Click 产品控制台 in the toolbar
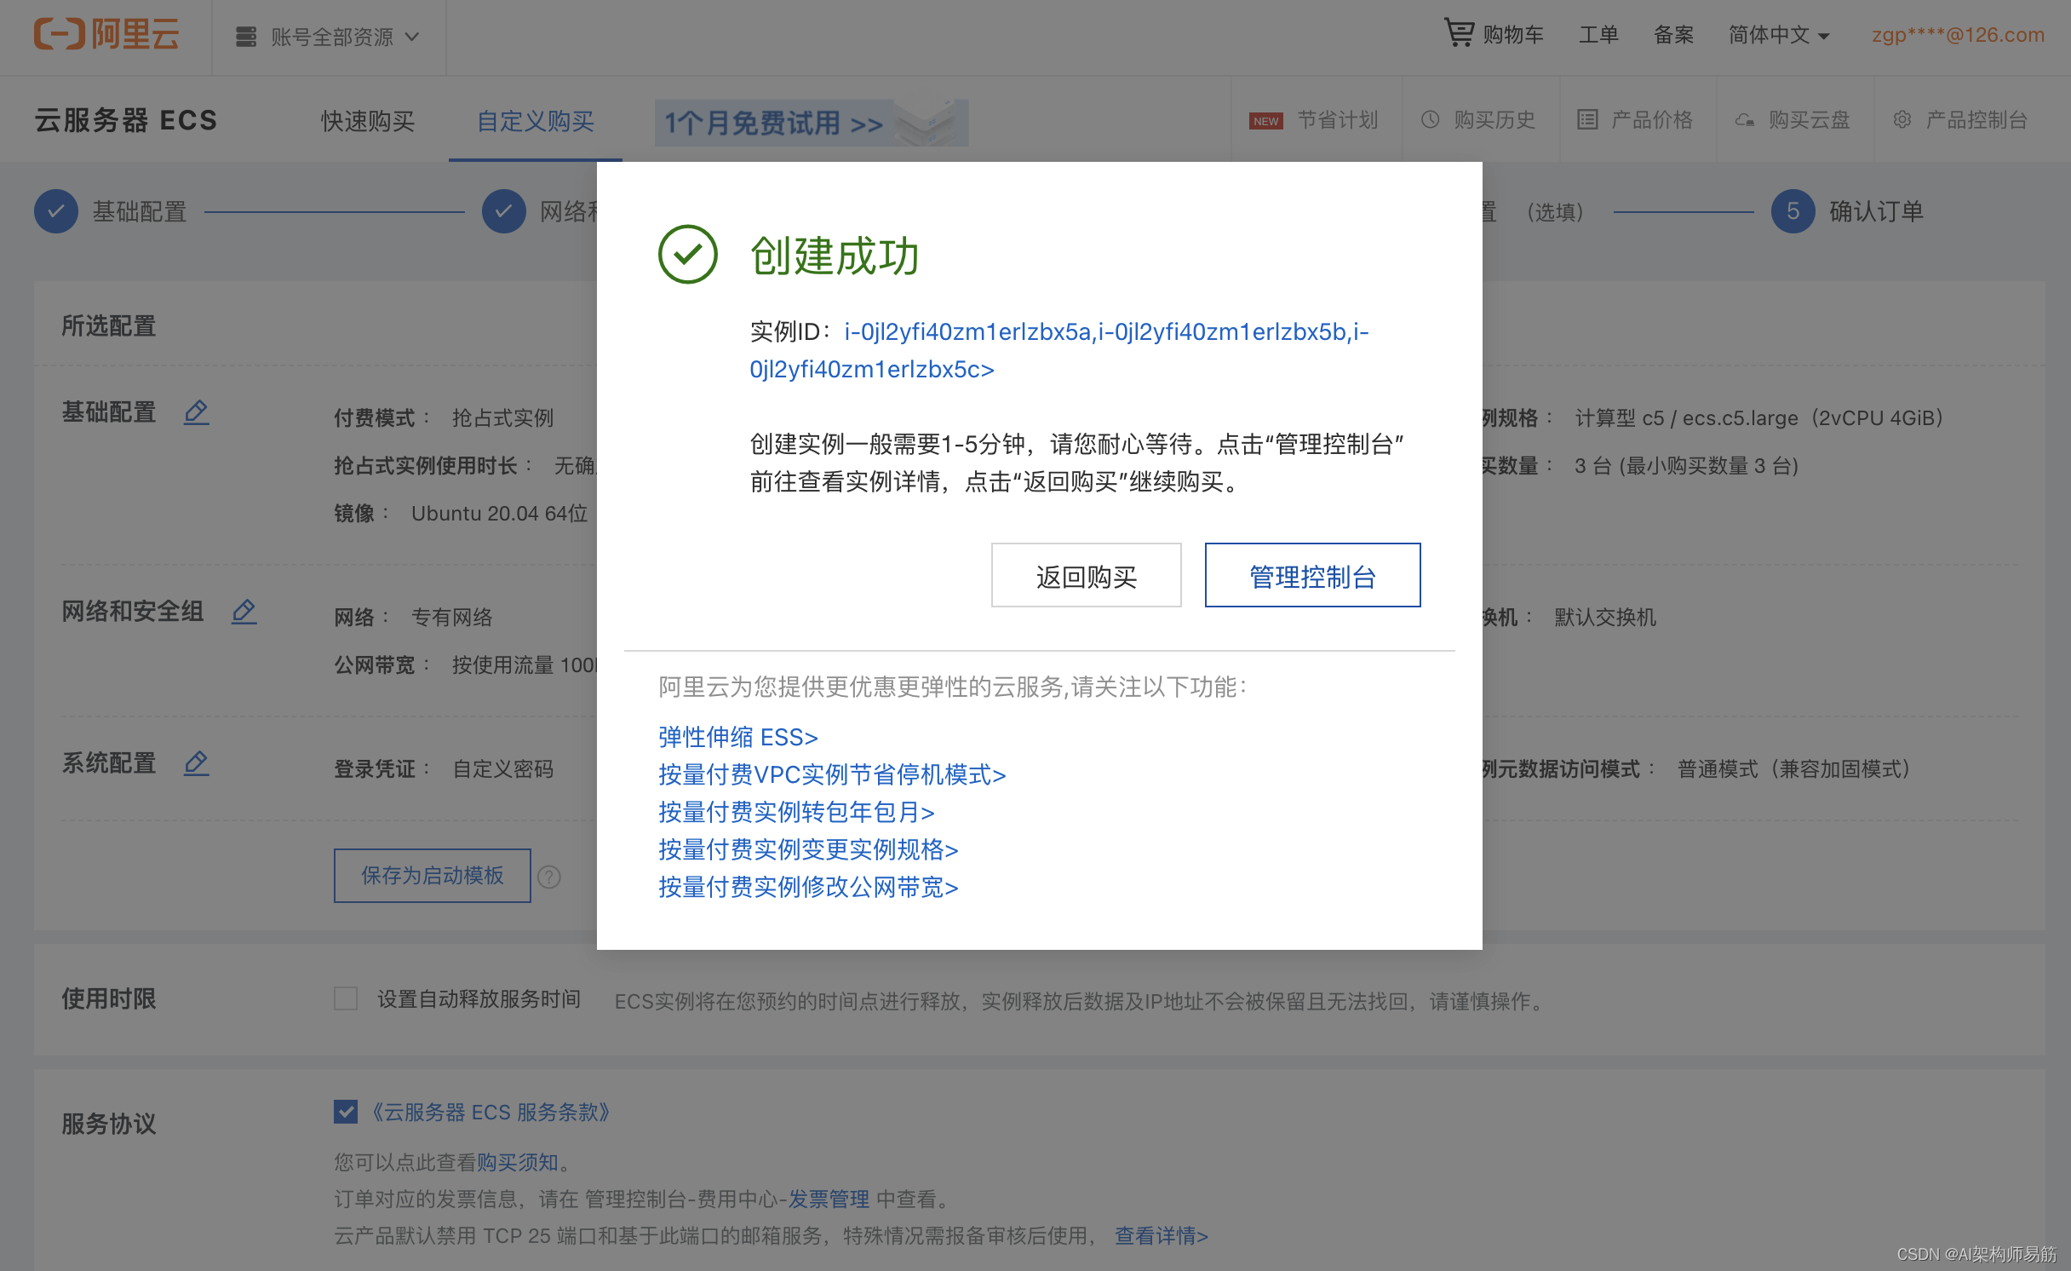The height and width of the screenshot is (1271, 2071). (1976, 120)
